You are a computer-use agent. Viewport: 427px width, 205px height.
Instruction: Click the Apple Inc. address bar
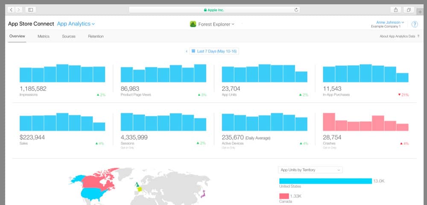(x=214, y=10)
